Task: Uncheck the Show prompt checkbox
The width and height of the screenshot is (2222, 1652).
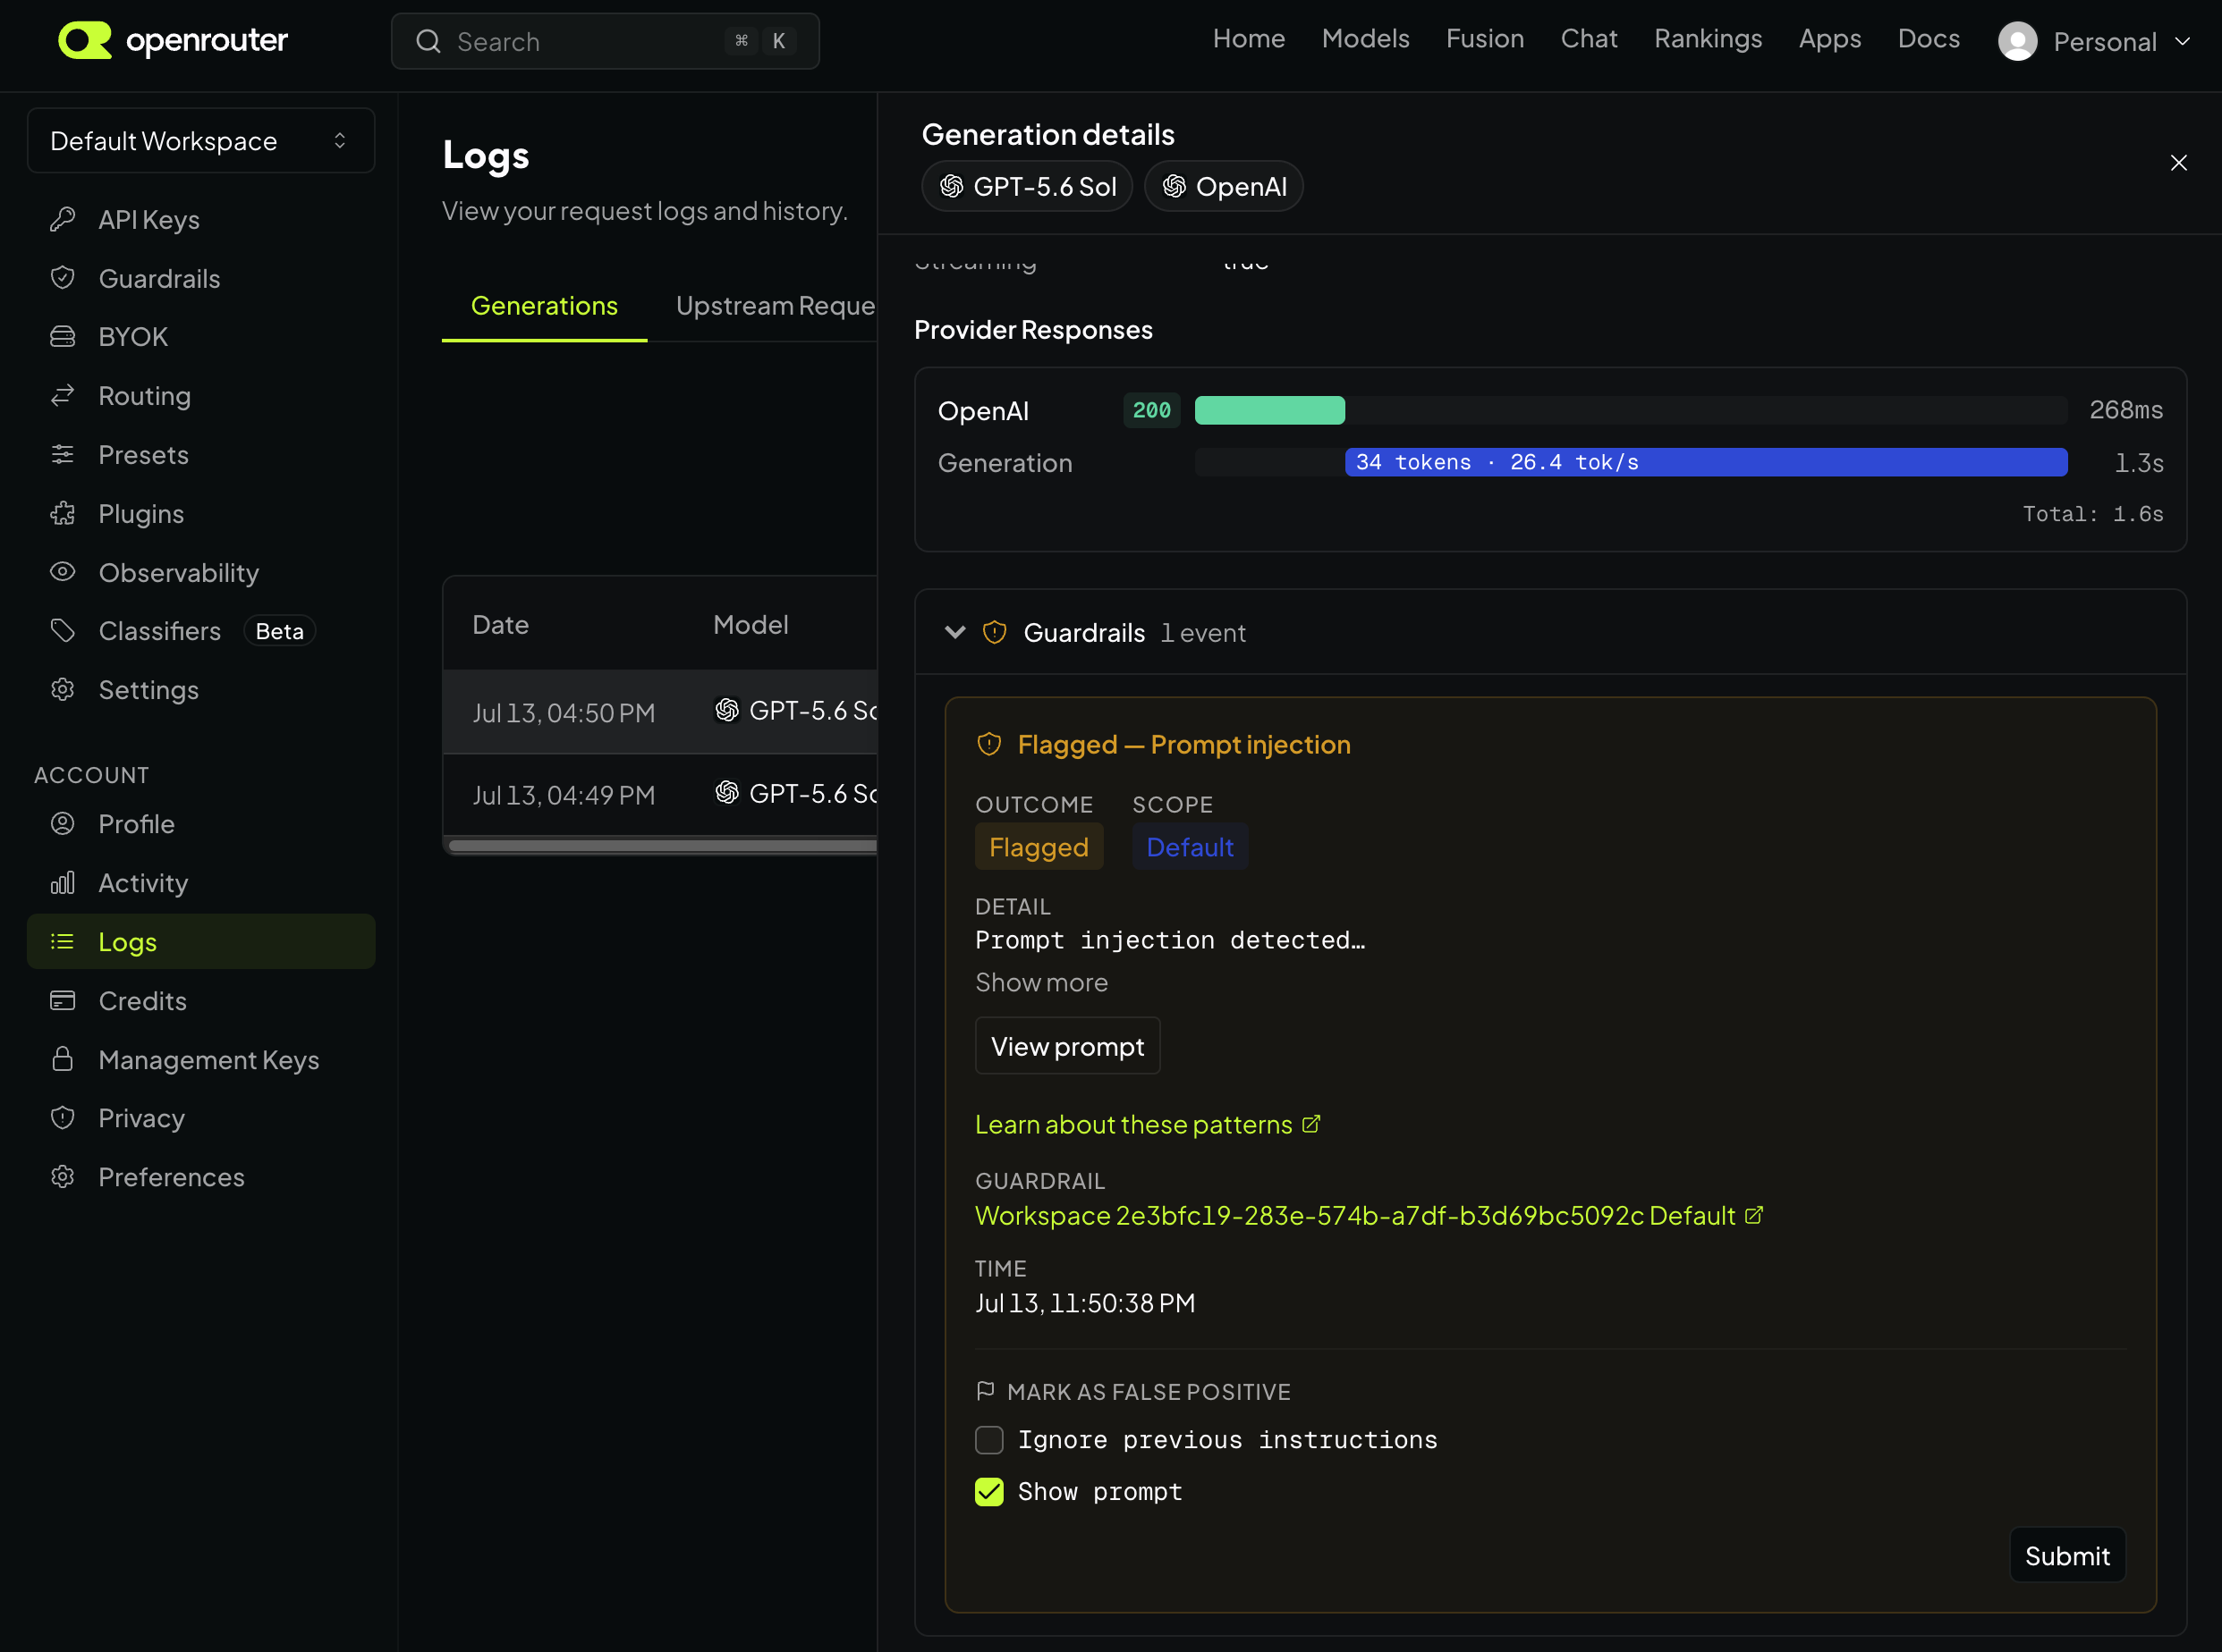Action: coord(989,1492)
